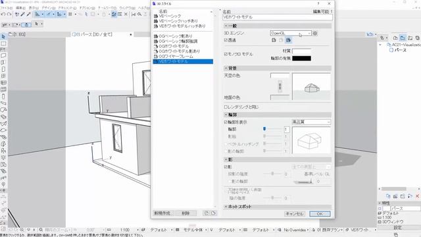This screenshot has height=237, width=421.
Task: Open the ファイル menu
Action: pyautogui.click(x=6, y=8)
